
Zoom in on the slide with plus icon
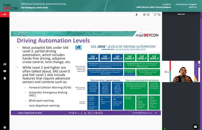click(144, 15)
